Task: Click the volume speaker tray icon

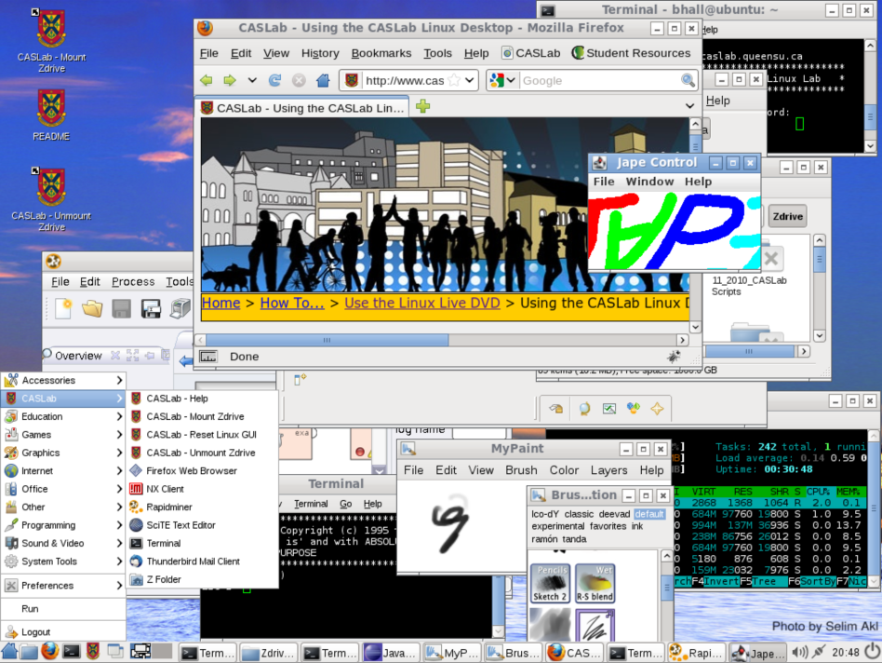Action: (799, 652)
